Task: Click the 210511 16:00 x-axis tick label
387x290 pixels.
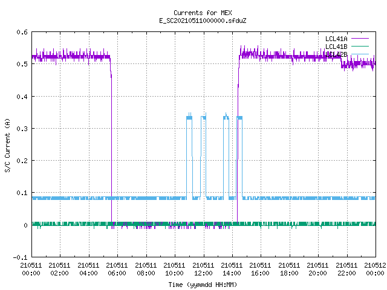Action: pos(261,269)
